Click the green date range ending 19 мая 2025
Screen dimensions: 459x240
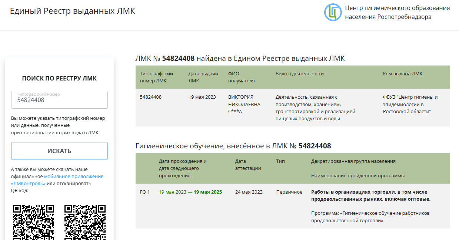pyautogui.click(x=190, y=192)
